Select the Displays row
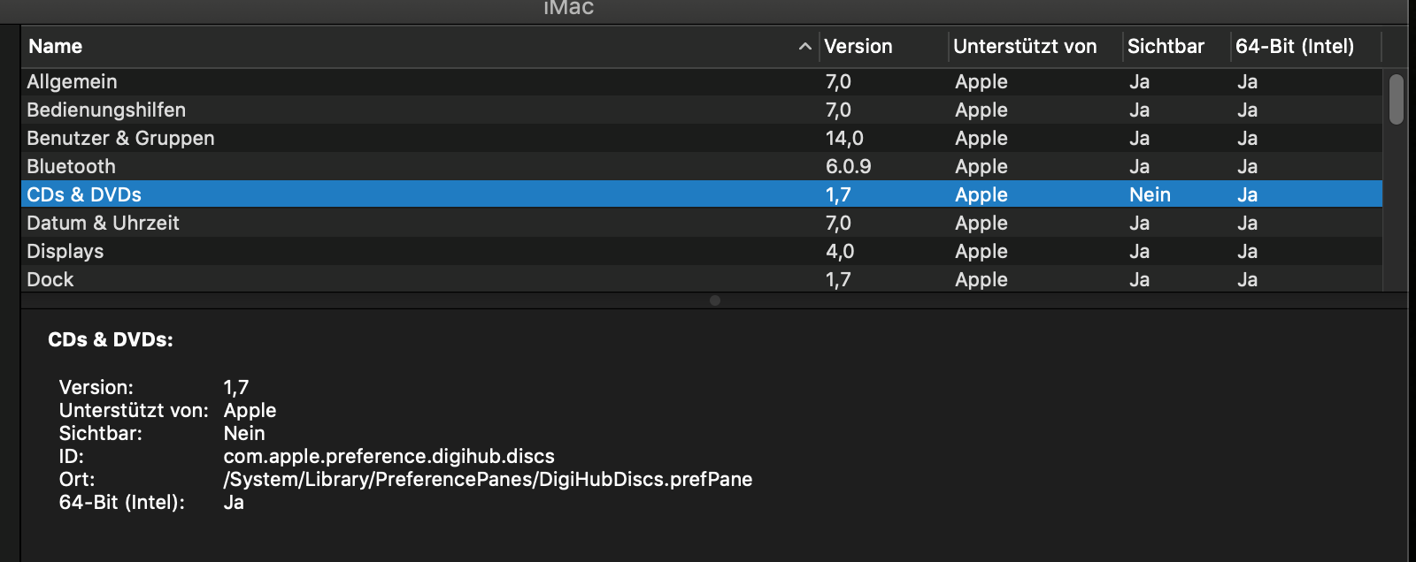Image resolution: width=1416 pixels, height=562 pixels. (65, 252)
